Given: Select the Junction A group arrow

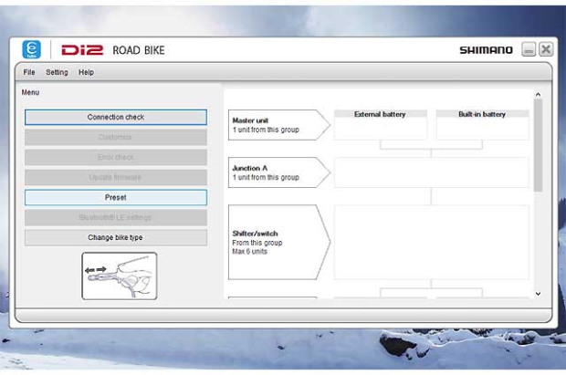Looking at the screenshot, I should [x=278, y=172].
